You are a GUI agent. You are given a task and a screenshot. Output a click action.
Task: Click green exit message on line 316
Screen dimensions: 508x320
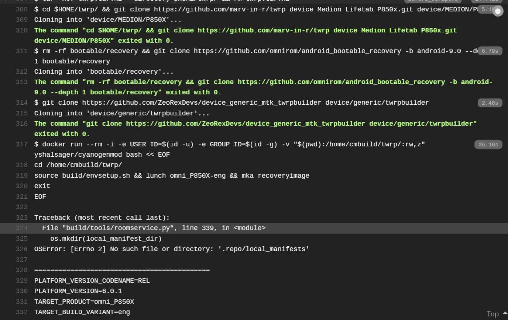pyautogui.click(x=255, y=129)
